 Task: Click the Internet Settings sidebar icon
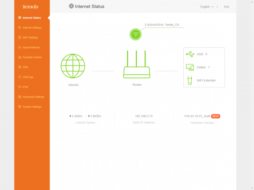[x=19, y=27]
